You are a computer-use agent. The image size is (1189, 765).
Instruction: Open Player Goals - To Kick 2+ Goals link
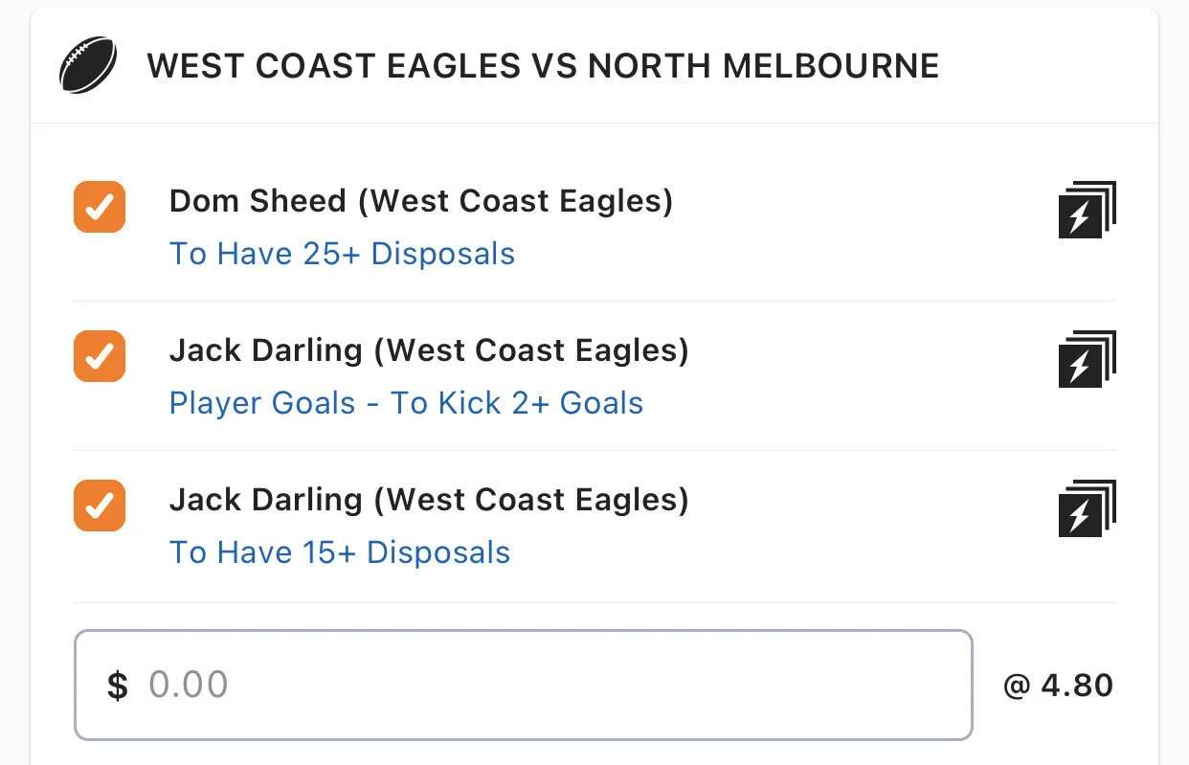406,403
